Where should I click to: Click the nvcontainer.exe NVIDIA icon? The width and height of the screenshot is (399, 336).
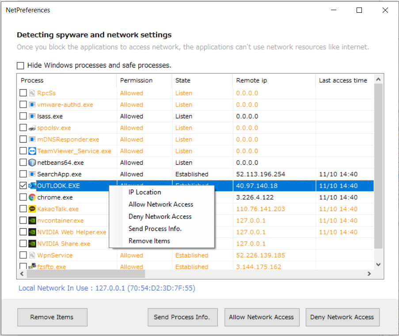tap(32, 220)
